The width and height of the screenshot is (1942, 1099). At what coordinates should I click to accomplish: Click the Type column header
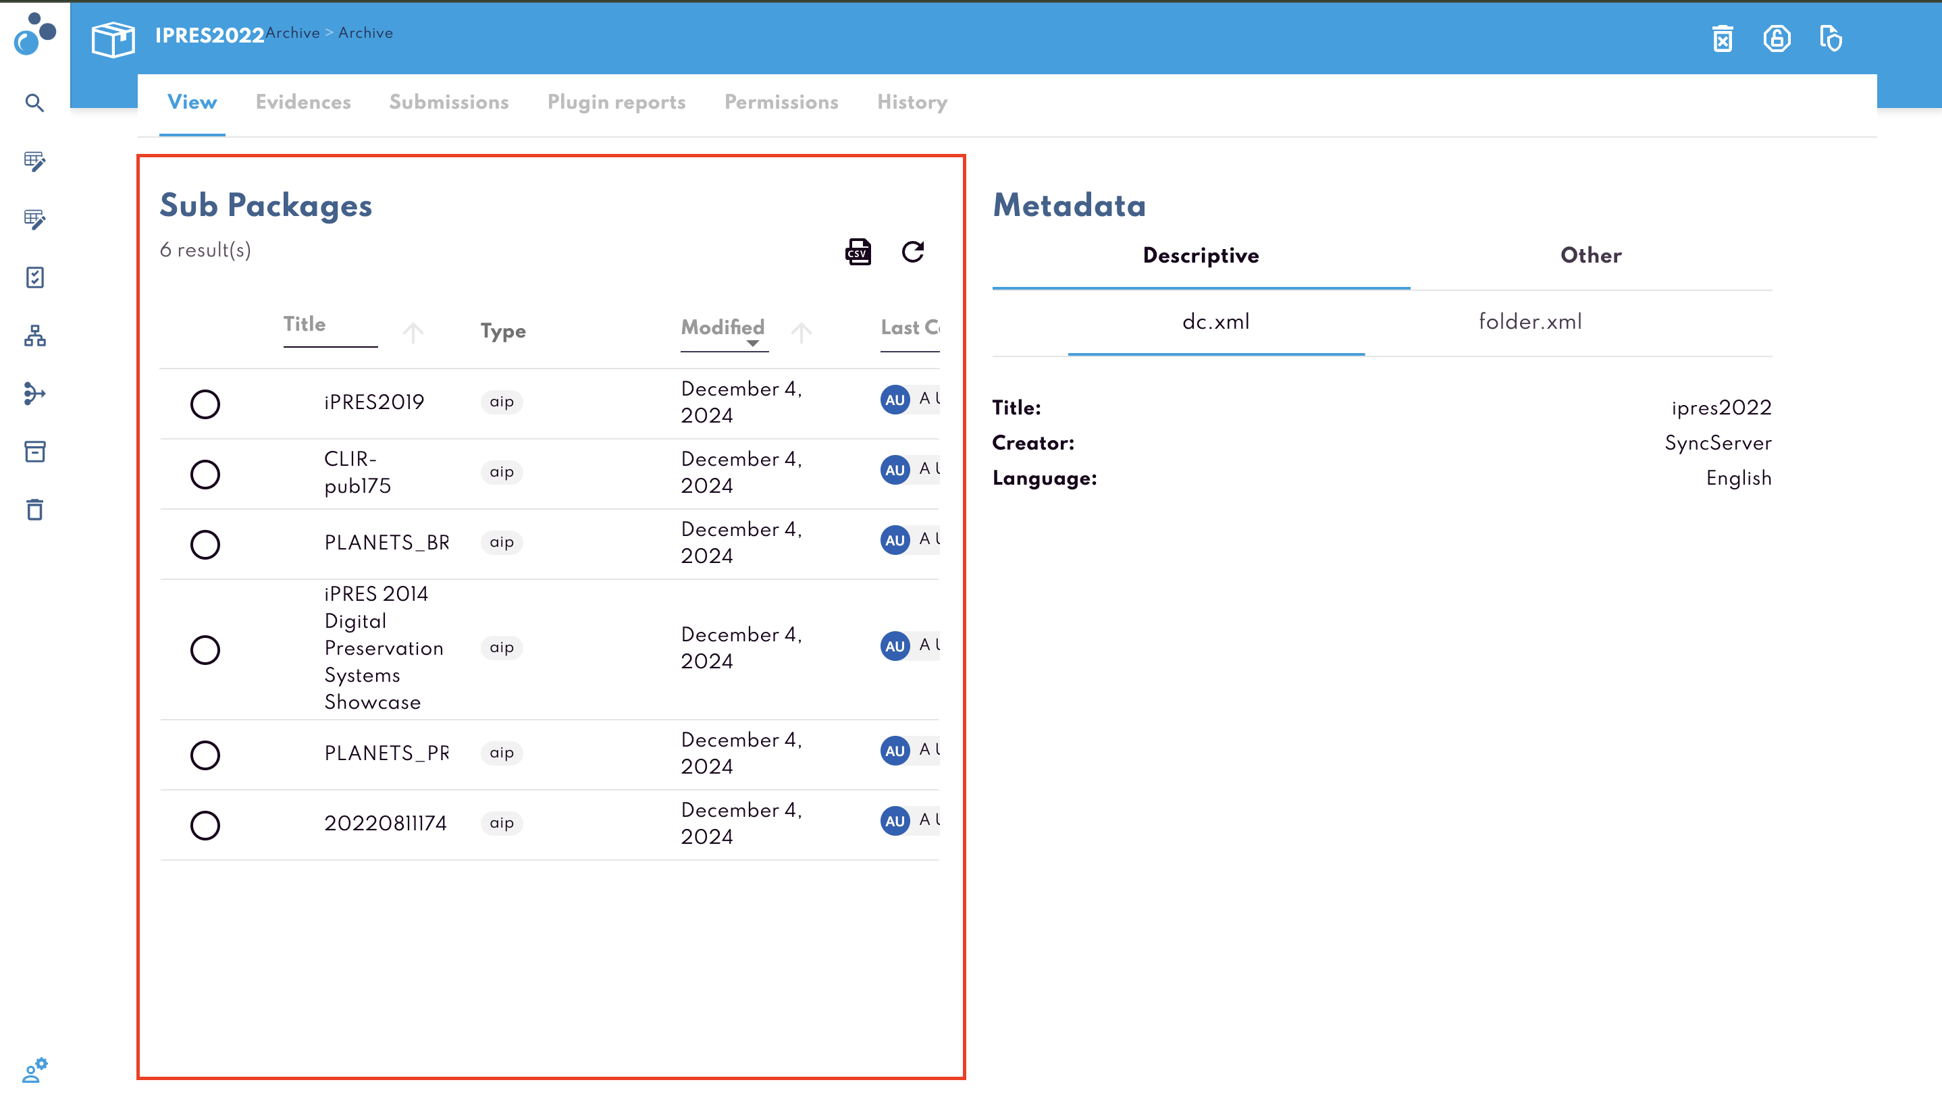pyautogui.click(x=504, y=331)
